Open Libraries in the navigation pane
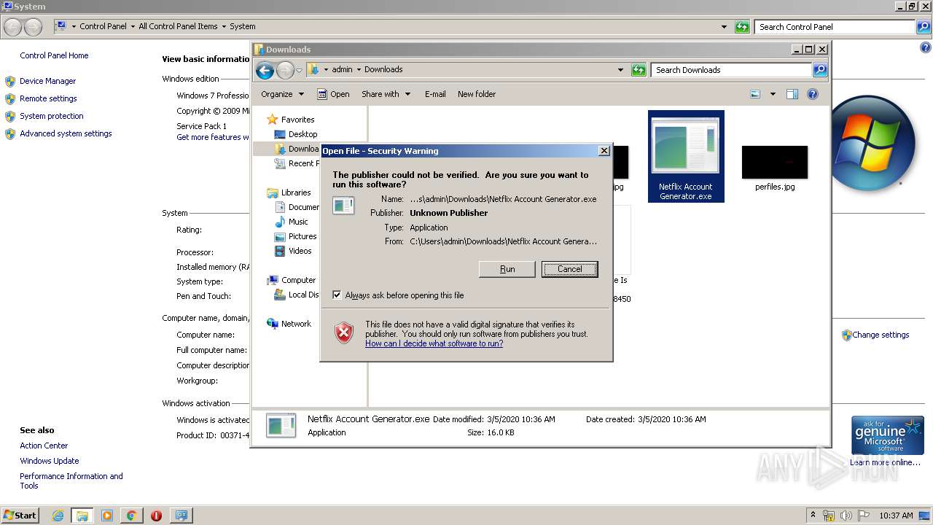The image size is (933, 525). tap(289, 192)
